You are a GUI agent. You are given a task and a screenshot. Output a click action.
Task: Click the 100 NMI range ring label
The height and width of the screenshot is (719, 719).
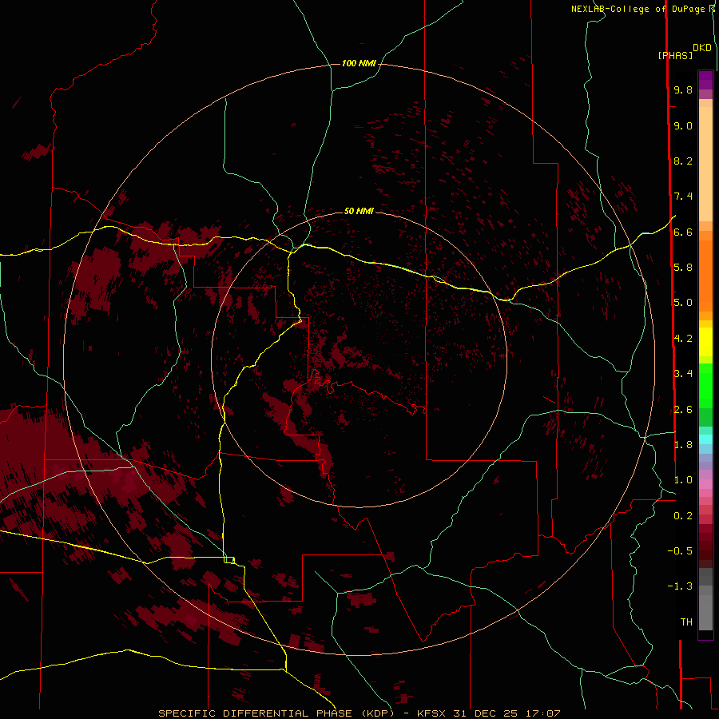[x=359, y=63]
